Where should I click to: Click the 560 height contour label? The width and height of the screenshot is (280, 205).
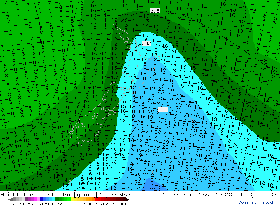[163, 109]
